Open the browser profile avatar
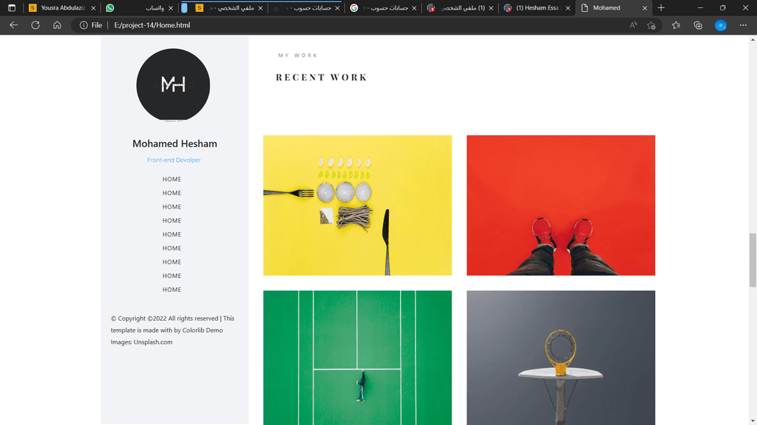 click(x=720, y=25)
